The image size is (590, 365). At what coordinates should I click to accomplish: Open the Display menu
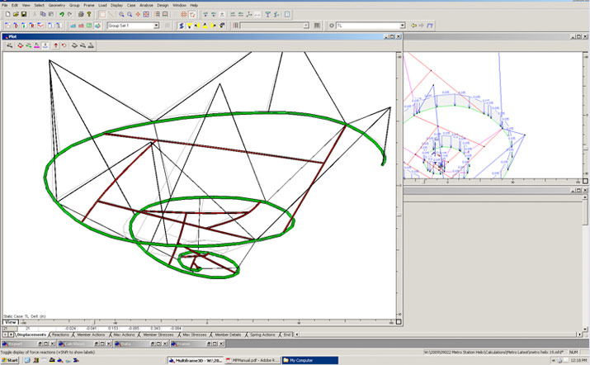(x=116, y=5)
